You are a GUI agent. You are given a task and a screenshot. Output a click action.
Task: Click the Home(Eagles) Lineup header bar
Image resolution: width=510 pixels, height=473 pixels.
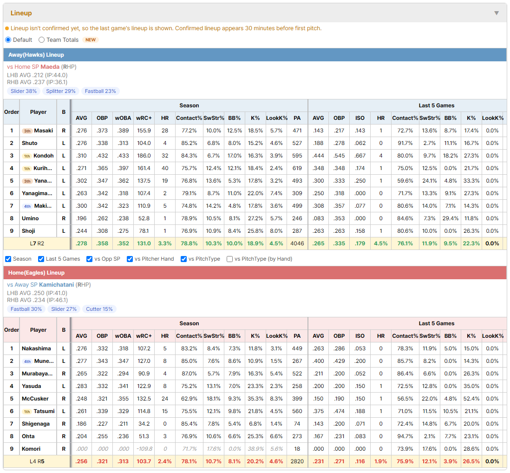pyautogui.click(x=255, y=273)
